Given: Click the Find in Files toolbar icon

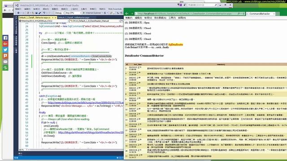Looking at the screenshot, I should 111,13.
